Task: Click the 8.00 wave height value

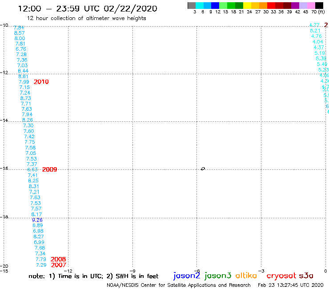Action: (x=20, y=38)
